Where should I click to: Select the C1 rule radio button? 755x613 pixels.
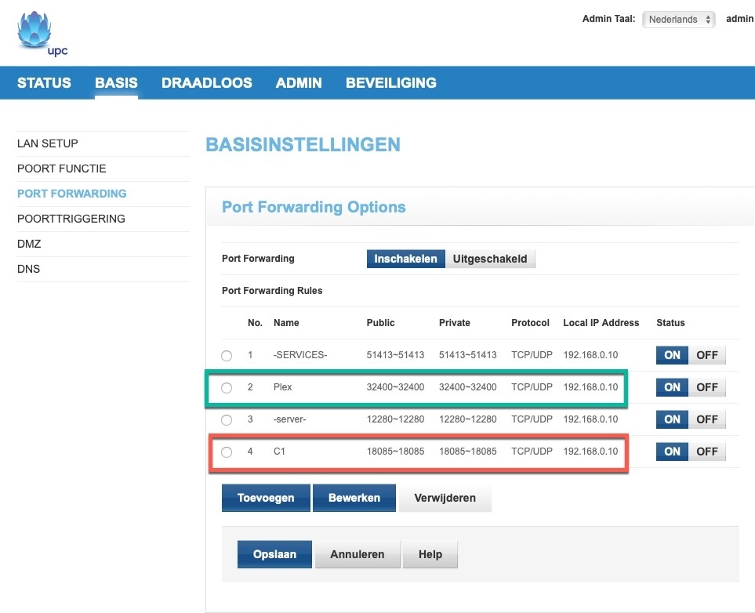227,452
